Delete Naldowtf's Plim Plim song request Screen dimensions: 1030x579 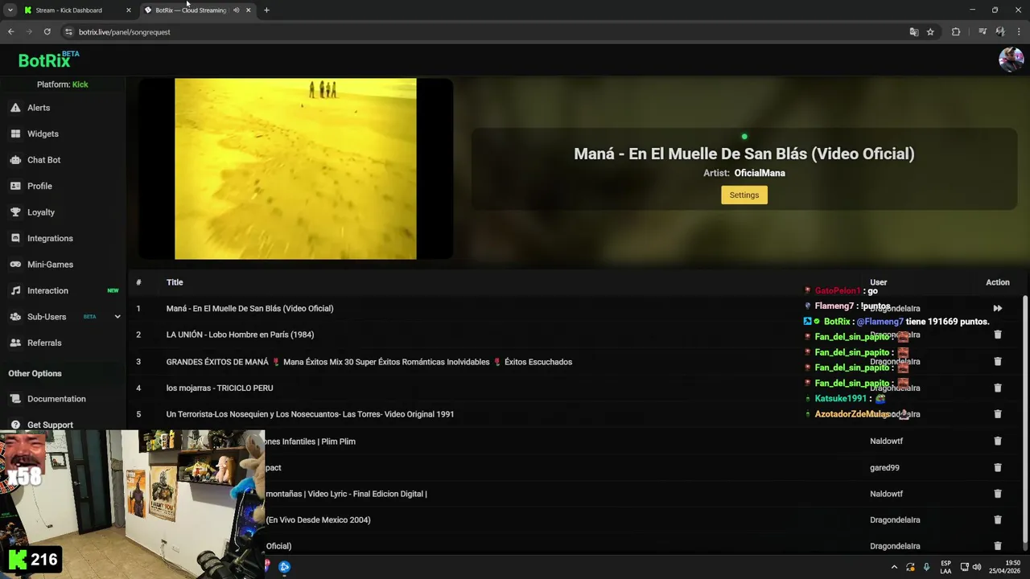(x=997, y=441)
